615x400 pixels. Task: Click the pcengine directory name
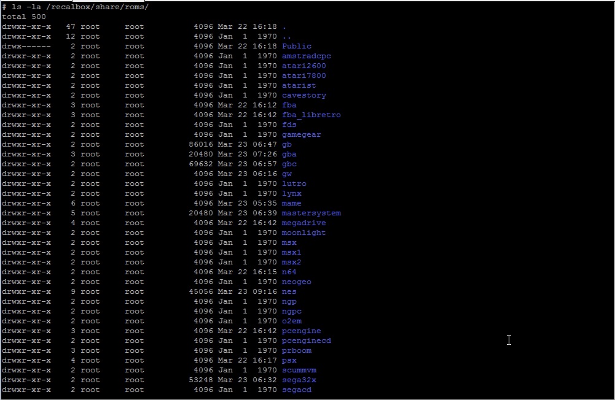(x=301, y=331)
